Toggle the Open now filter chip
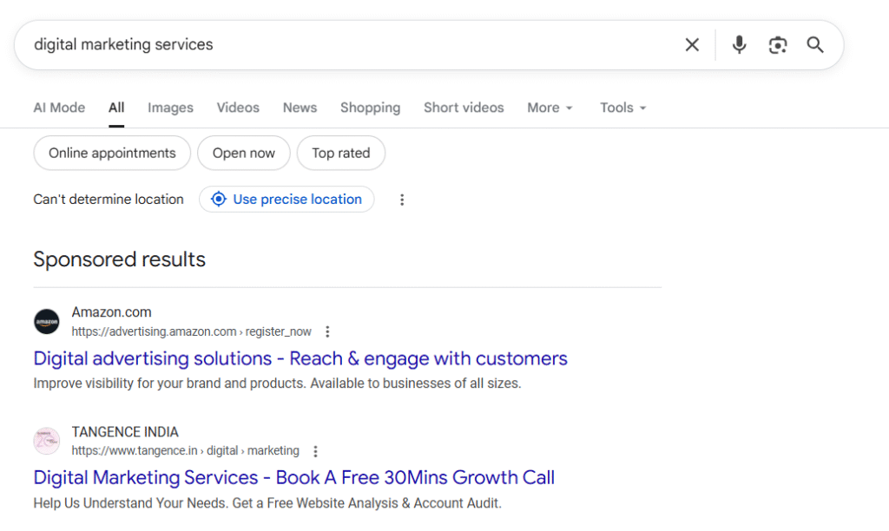The height and width of the screenshot is (531, 889). point(244,153)
